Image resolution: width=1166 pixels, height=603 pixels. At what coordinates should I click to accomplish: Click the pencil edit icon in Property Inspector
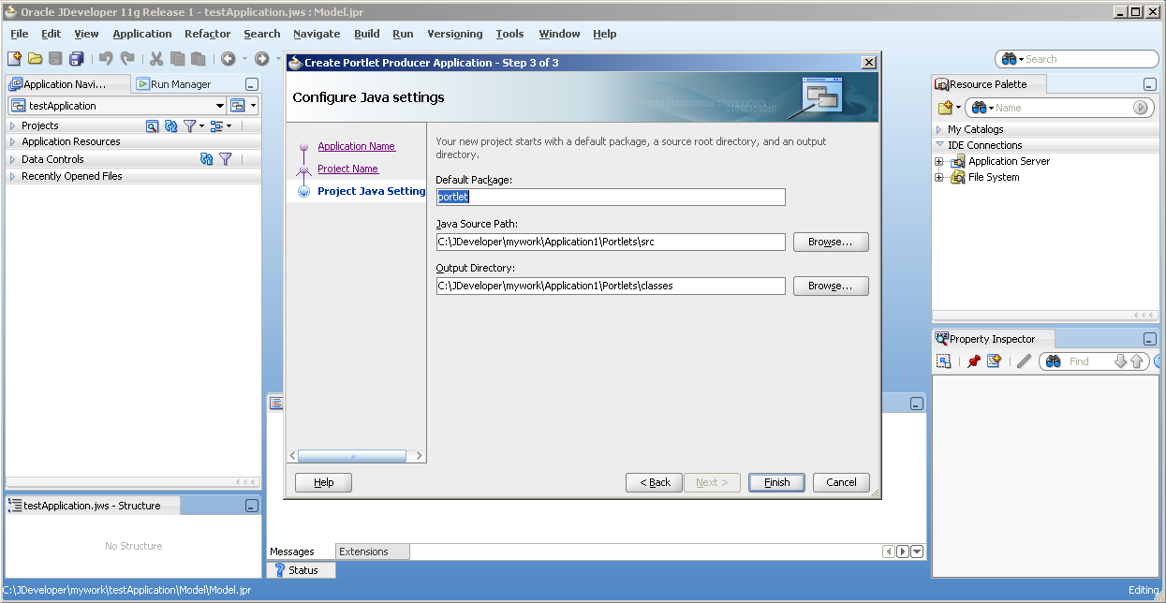click(x=1024, y=360)
